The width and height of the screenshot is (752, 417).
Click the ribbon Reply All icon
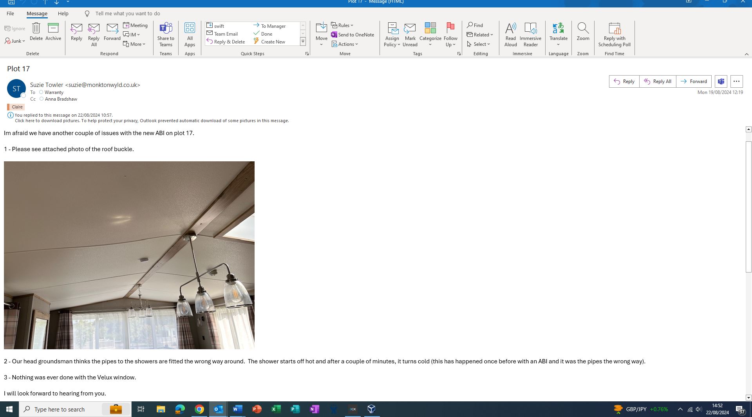(x=94, y=34)
